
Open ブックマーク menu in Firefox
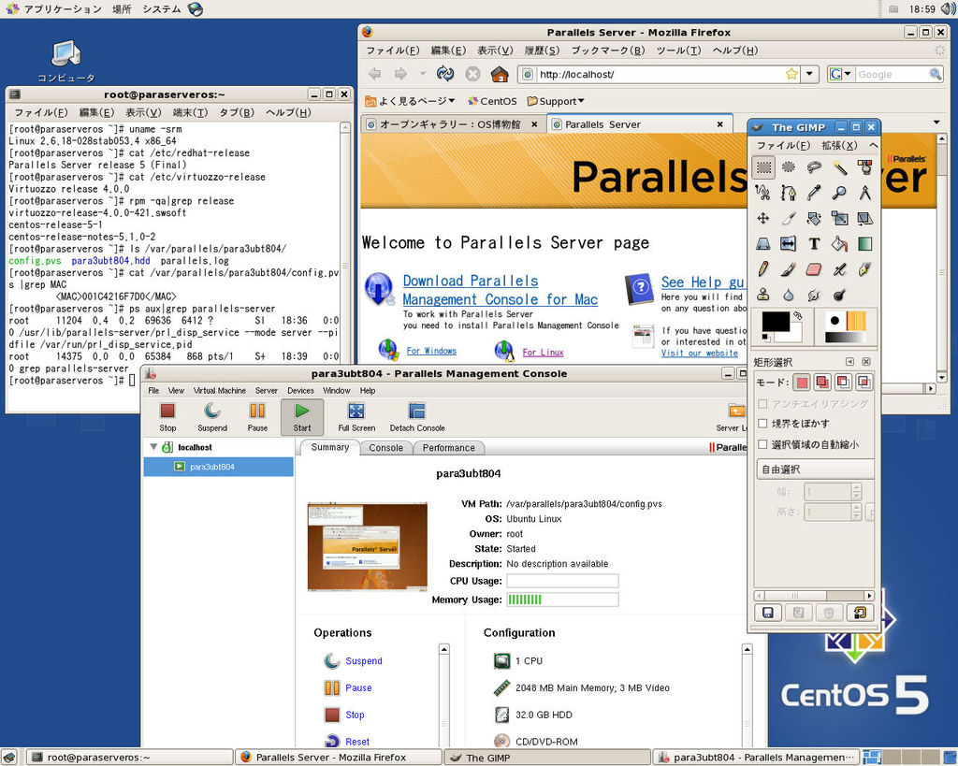tap(608, 51)
